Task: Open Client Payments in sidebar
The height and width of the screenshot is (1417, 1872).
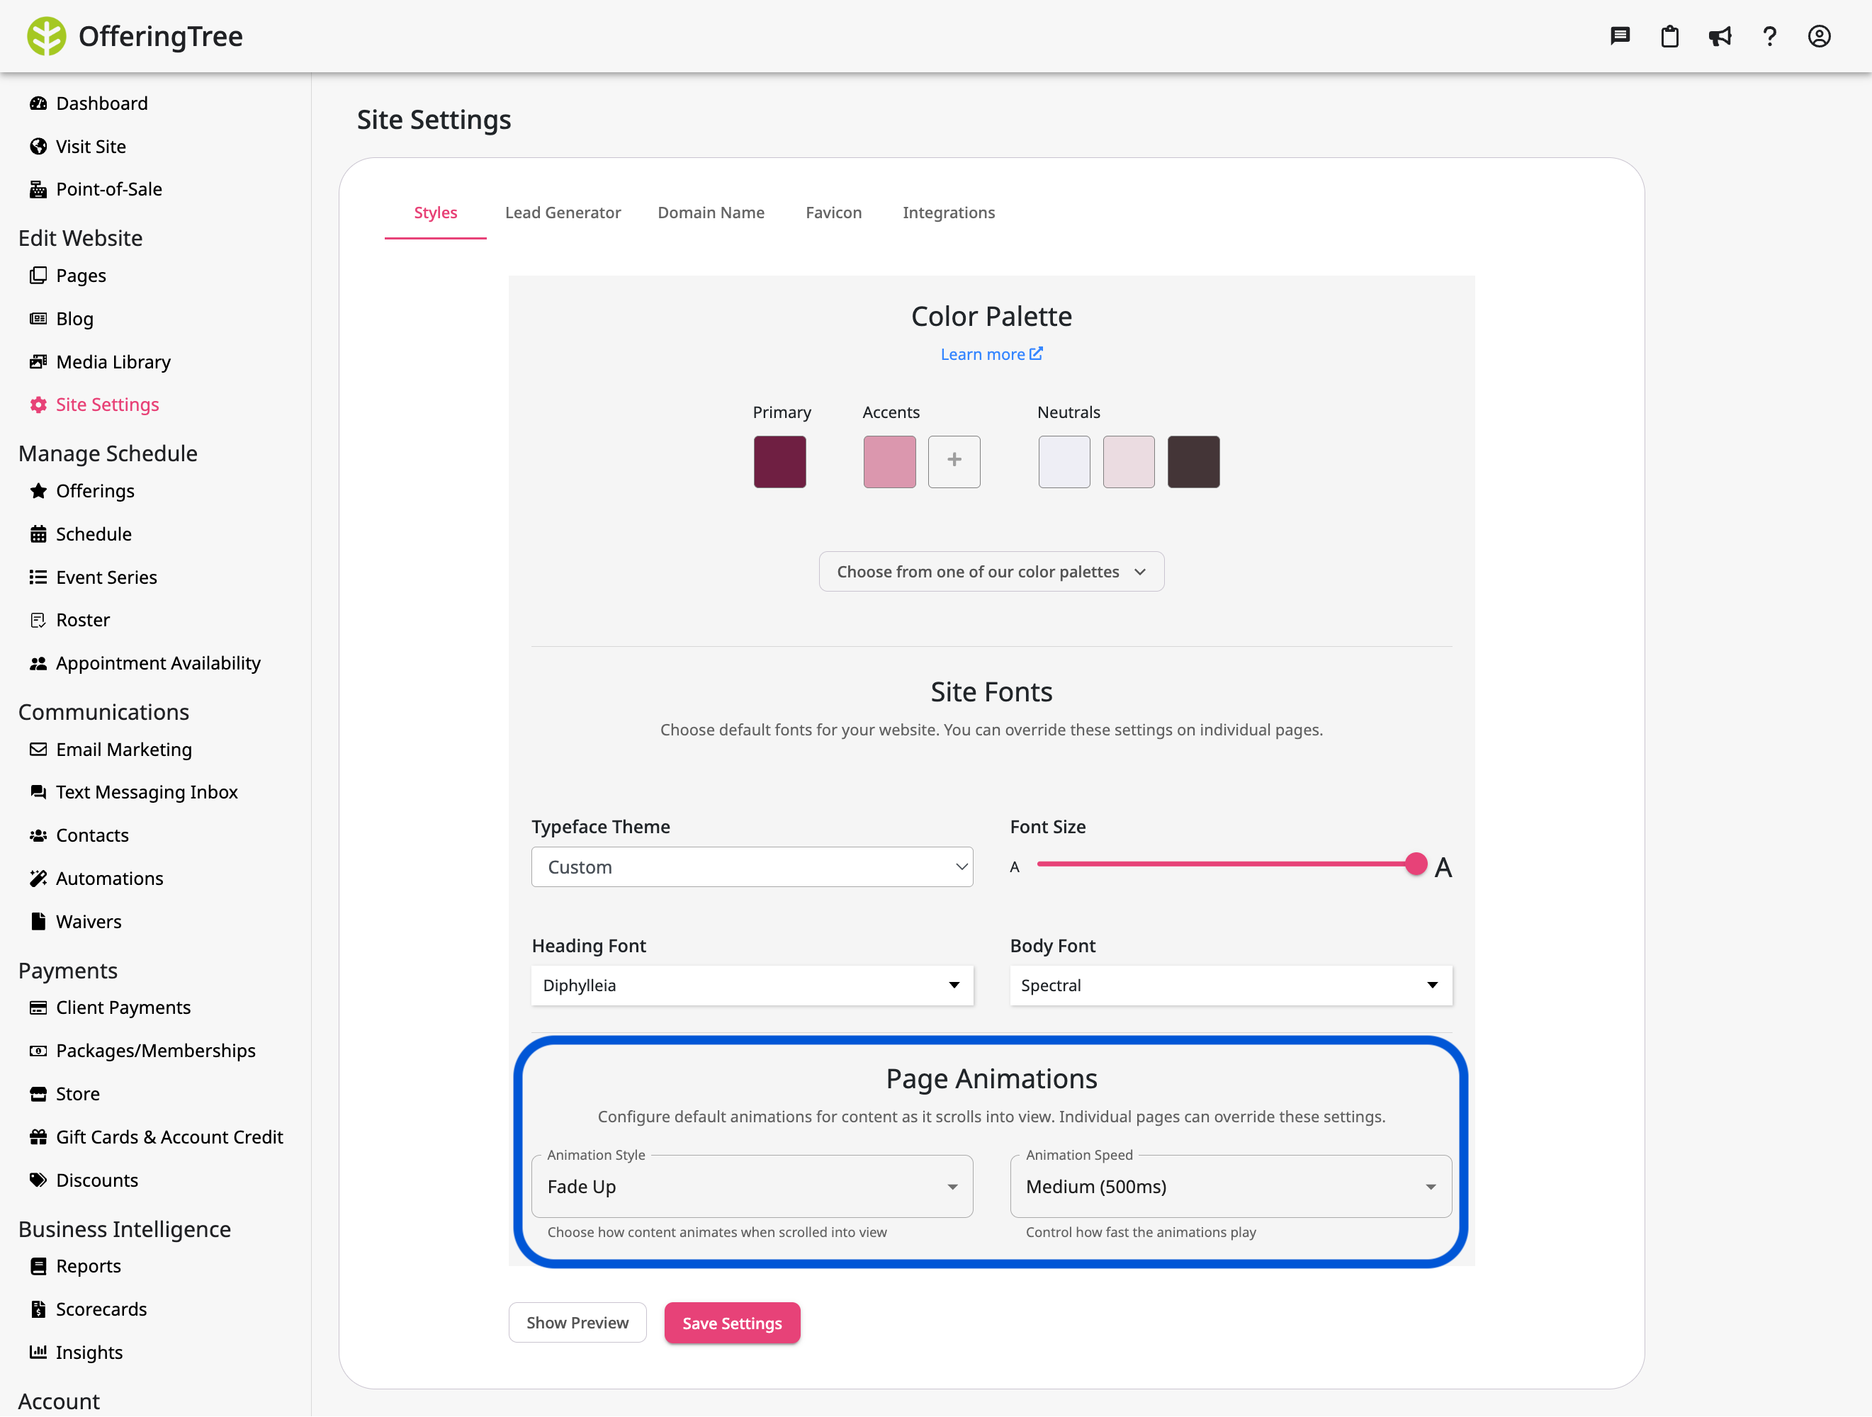Action: (x=123, y=1007)
